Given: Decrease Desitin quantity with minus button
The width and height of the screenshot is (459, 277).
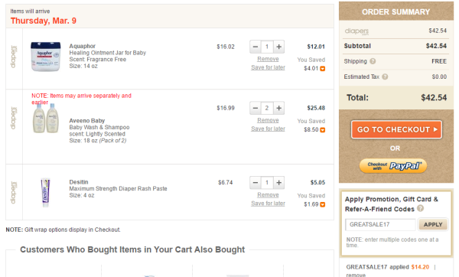Looking at the screenshot, I should click(x=256, y=183).
